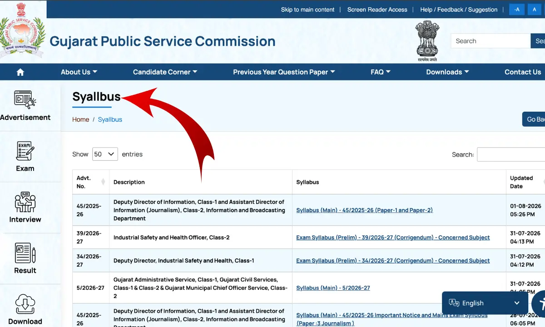Viewport: 545px width, 327px height.
Task: Select date cell '31-07-2026 04:13 PM'
Action: (525, 238)
